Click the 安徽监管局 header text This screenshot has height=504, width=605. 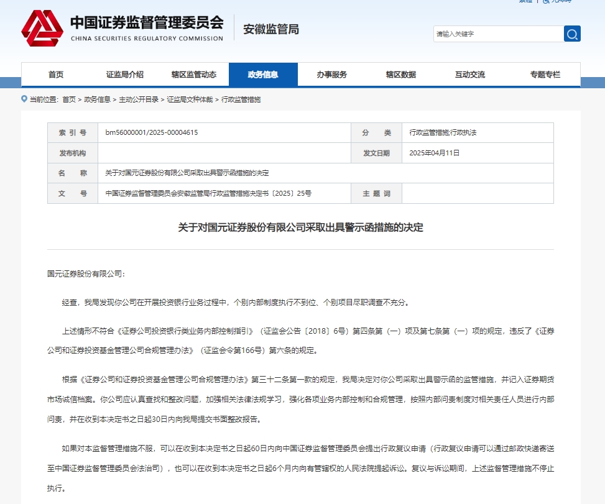click(x=271, y=29)
